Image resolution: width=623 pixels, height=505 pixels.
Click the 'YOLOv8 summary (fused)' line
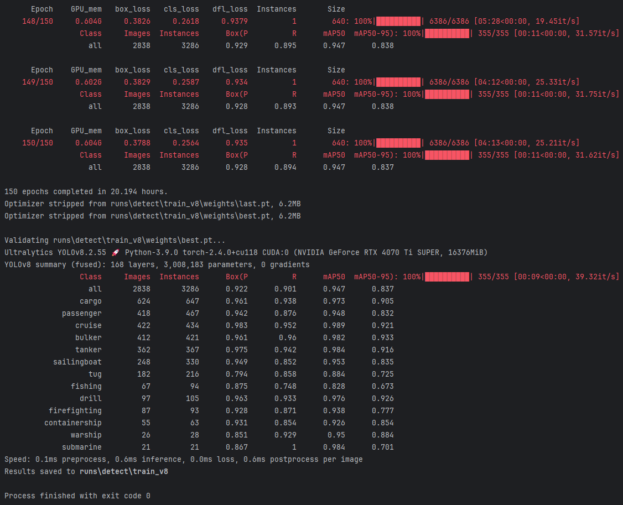coord(157,264)
